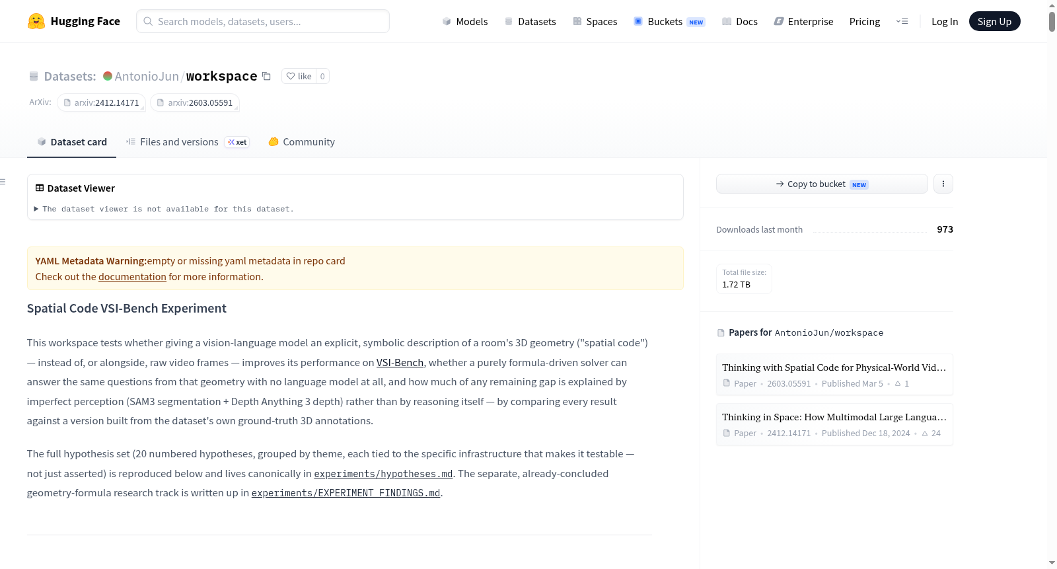1057x569 pixels.
Task: Open Spaces from the top navigation
Action: 595,21
